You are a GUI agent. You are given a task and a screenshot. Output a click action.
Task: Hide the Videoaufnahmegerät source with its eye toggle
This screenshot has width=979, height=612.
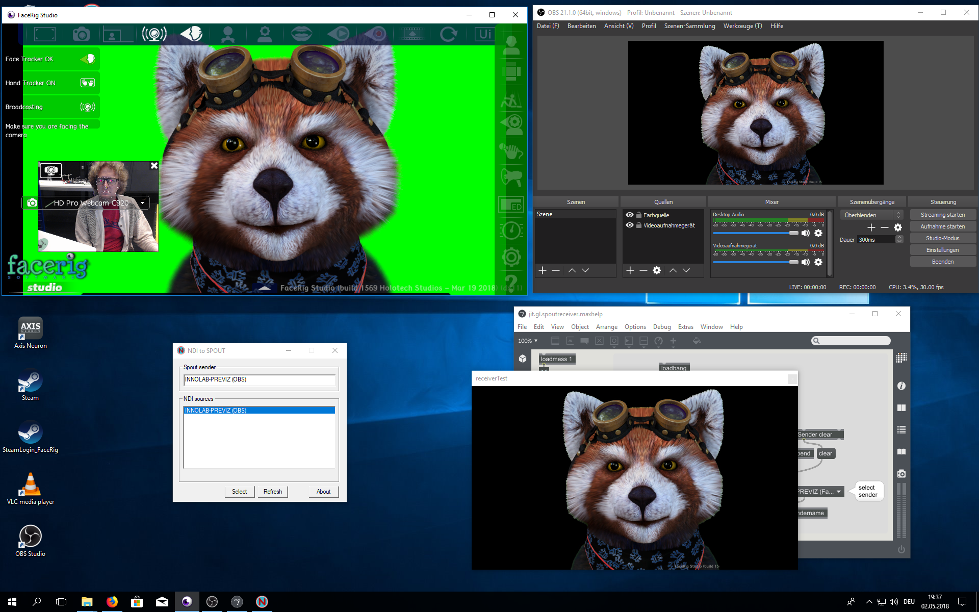tap(630, 225)
